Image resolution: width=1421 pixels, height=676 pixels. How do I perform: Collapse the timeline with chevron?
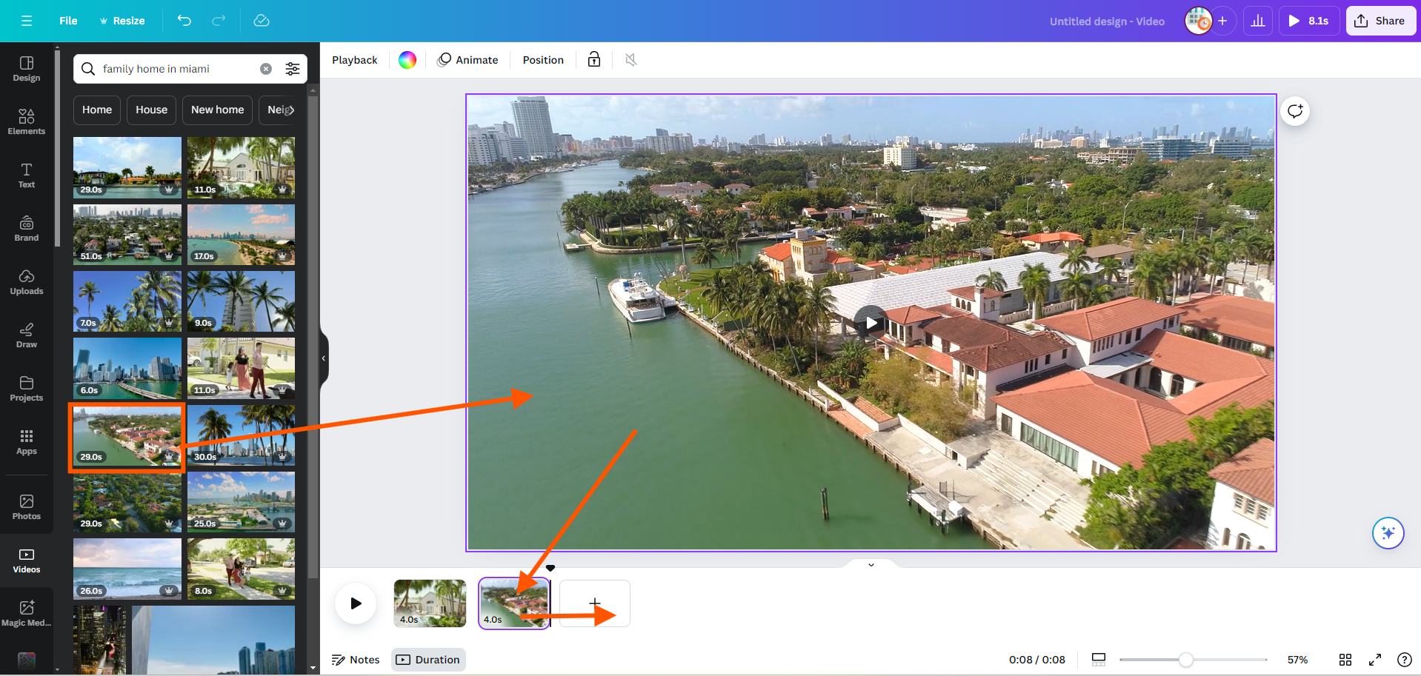click(x=871, y=565)
